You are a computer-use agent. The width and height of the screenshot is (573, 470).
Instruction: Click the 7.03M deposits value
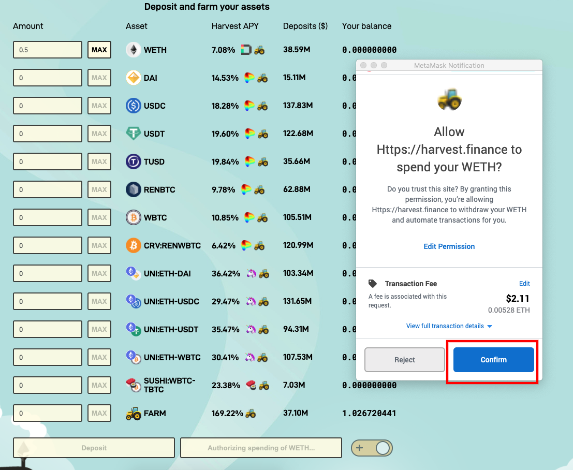pos(294,385)
